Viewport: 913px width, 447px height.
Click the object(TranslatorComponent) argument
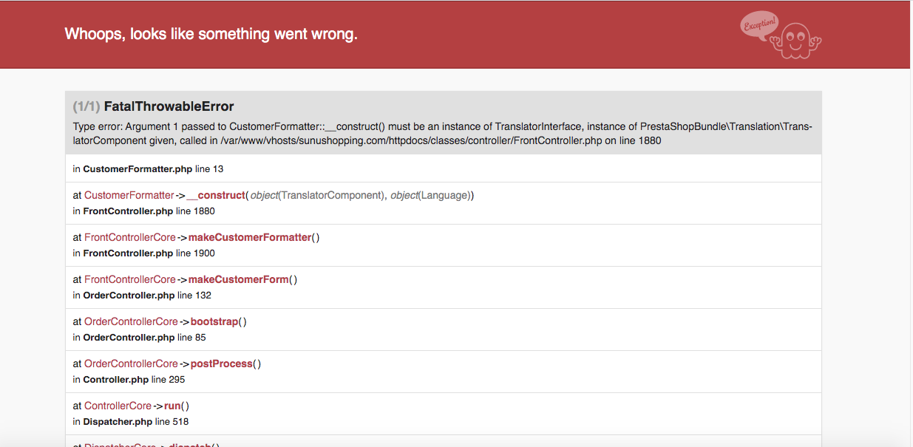tap(318, 195)
